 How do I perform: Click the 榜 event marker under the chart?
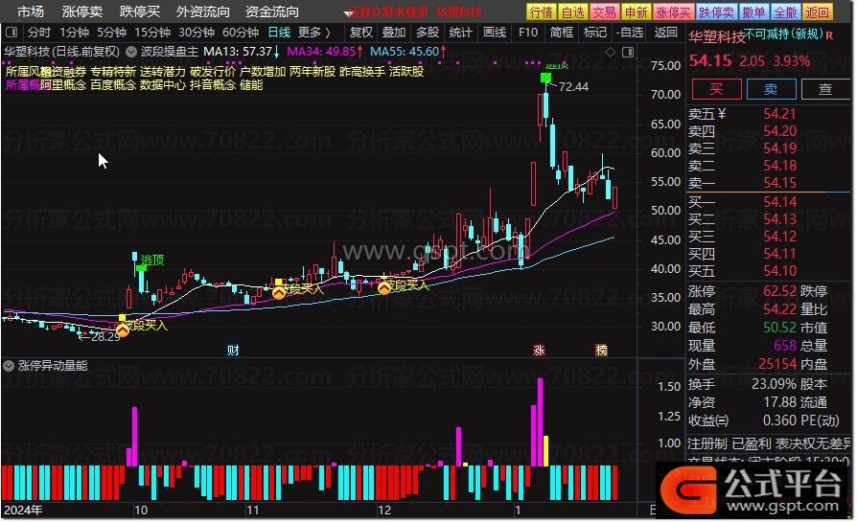[601, 350]
